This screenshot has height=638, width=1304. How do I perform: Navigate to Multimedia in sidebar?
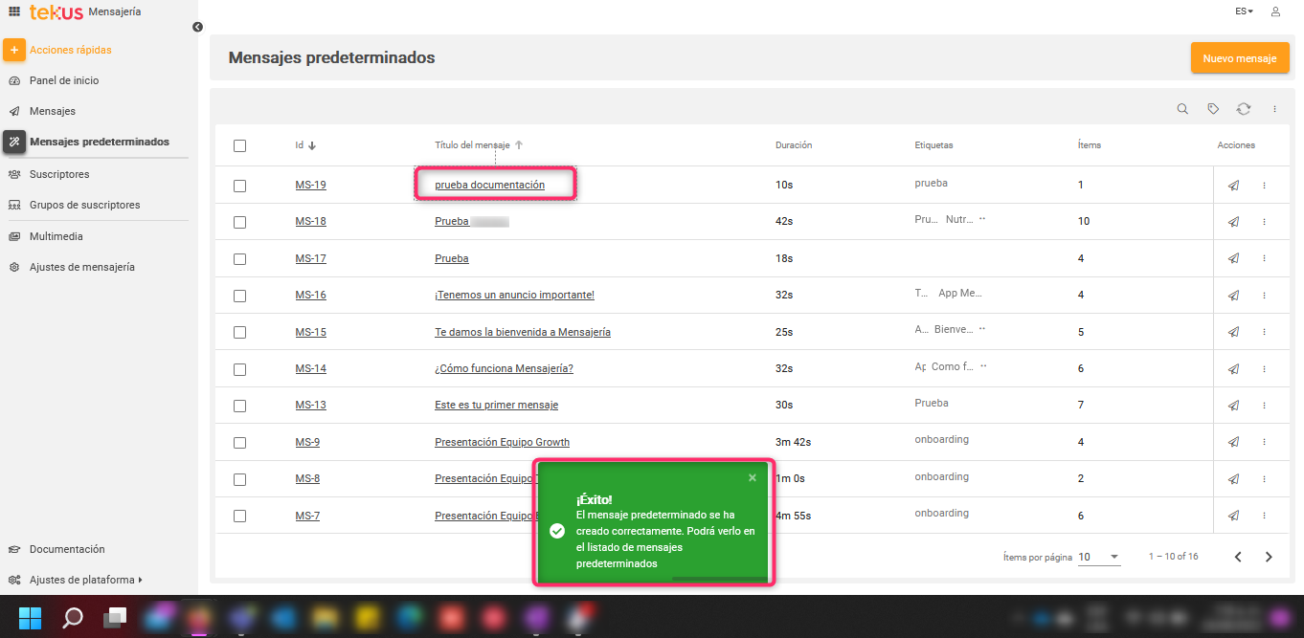(56, 236)
